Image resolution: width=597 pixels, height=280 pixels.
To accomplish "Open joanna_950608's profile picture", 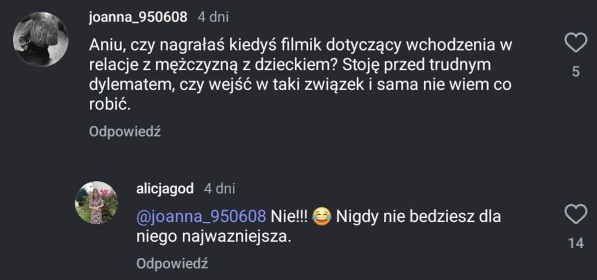I will [41, 40].
